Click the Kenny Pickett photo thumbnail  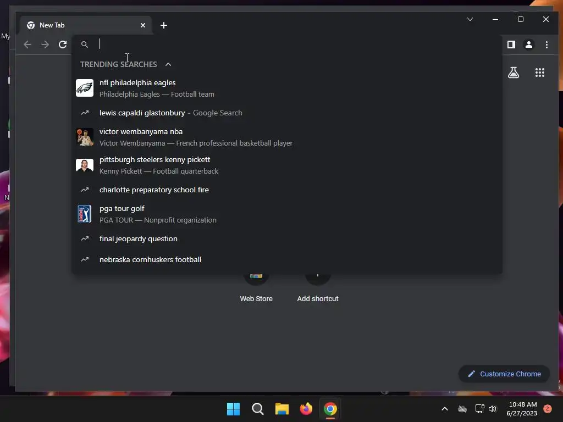[x=85, y=165]
